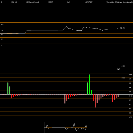Click the RSI axis label 30
133x133 pixels.
click(x=2, y=39)
